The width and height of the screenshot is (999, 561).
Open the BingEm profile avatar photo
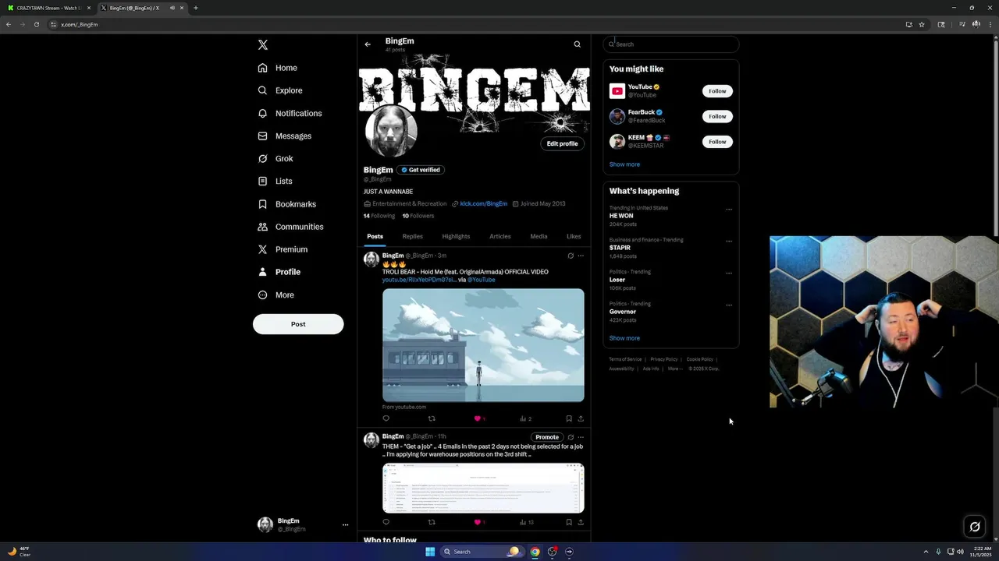point(391,131)
